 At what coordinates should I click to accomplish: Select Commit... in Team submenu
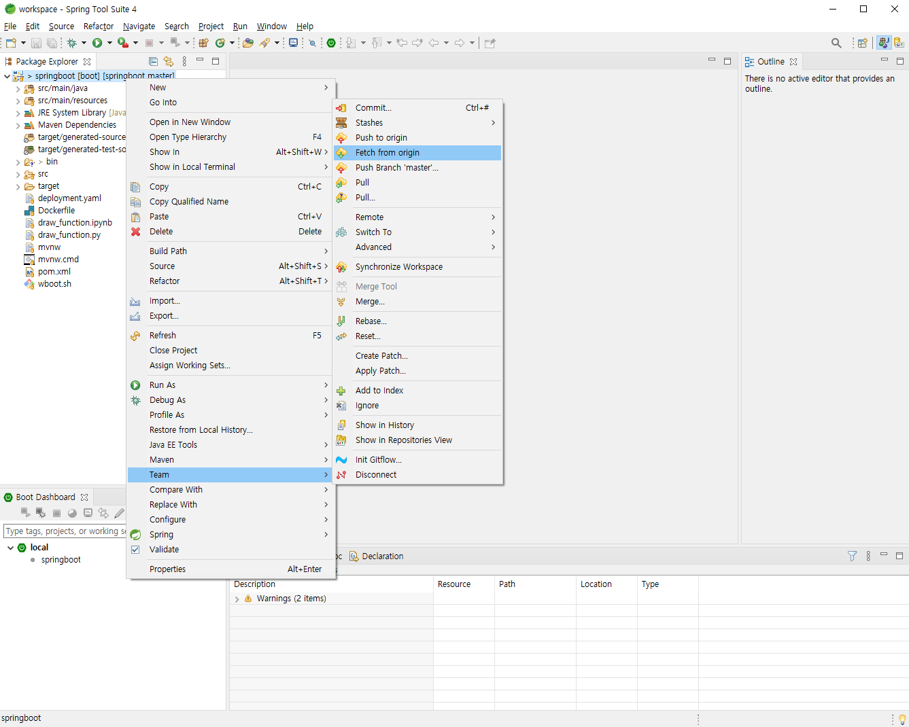pyautogui.click(x=417, y=108)
